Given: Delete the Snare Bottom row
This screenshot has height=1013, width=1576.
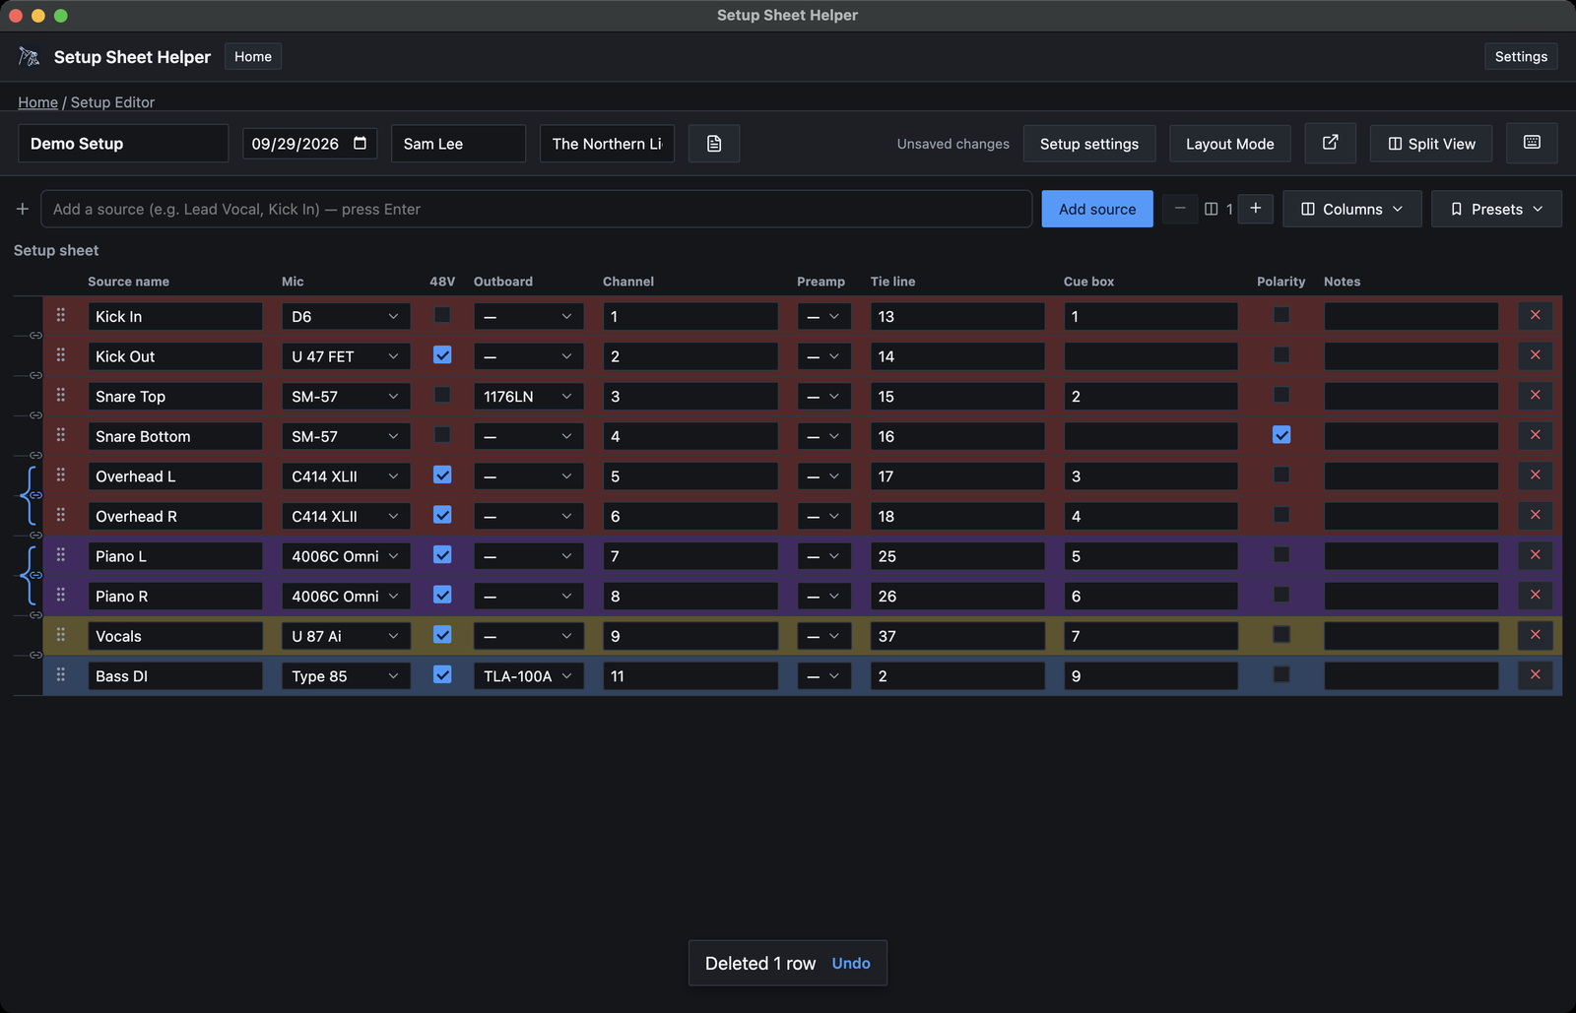Looking at the screenshot, I should point(1535,435).
